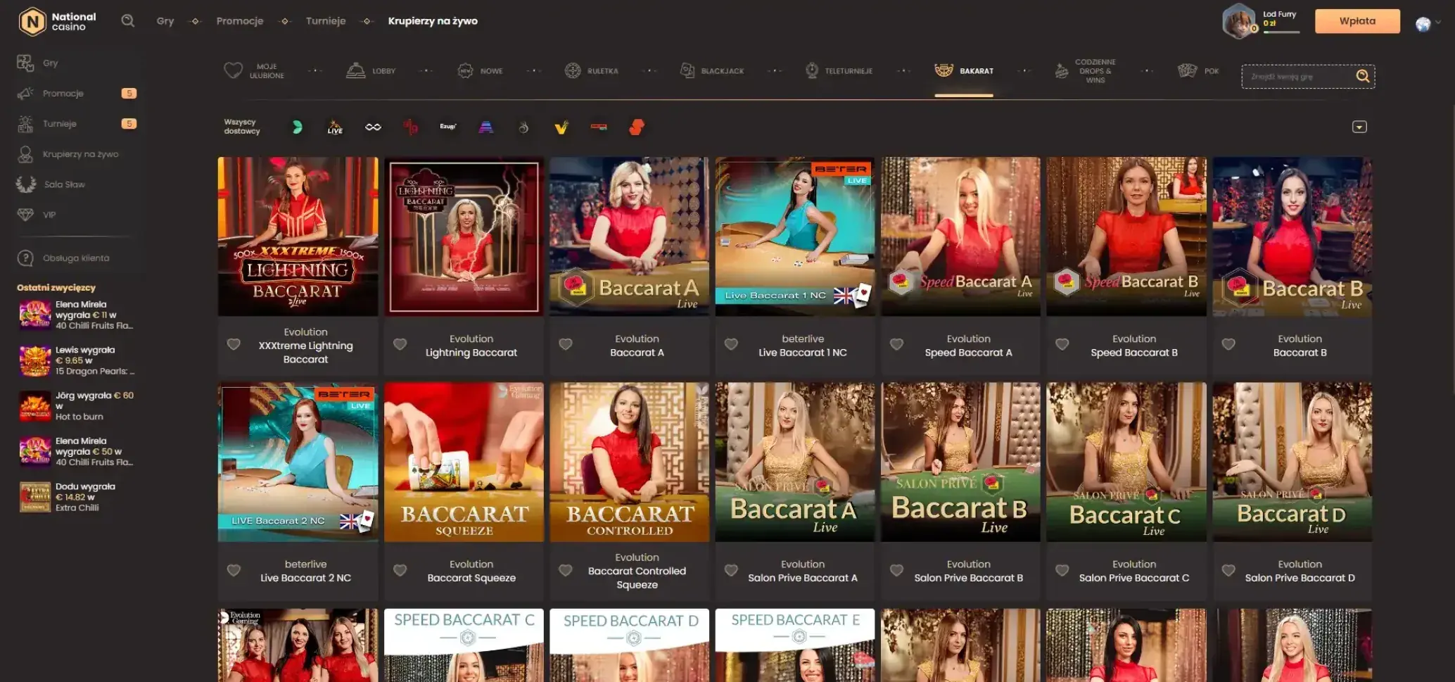Image resolution: width=1455 pixels, height=682 pixels.
Task: Filter by flame-swirl provider logo
Action: pyautogui.click(x=523, y=127)
